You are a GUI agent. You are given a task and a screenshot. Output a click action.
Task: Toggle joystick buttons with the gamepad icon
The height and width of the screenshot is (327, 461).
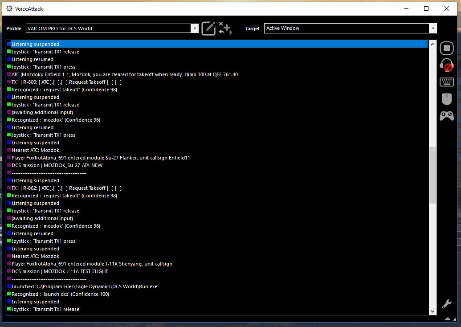[x=447, y=116]
